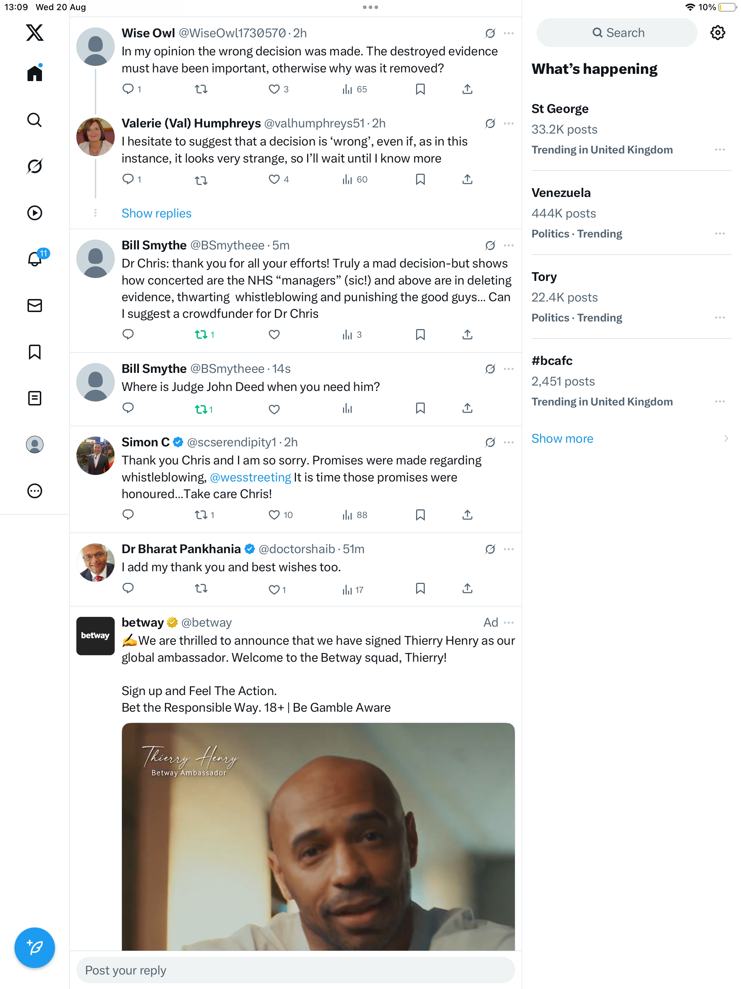Open the #bcafc trending topic
The image size is (741, 989).
pos(552,361)
